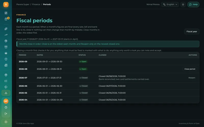Viewport: 204px width, 127px height.
Task: Open the trending-up chart icon in sidebar
Action: [6, 35]
